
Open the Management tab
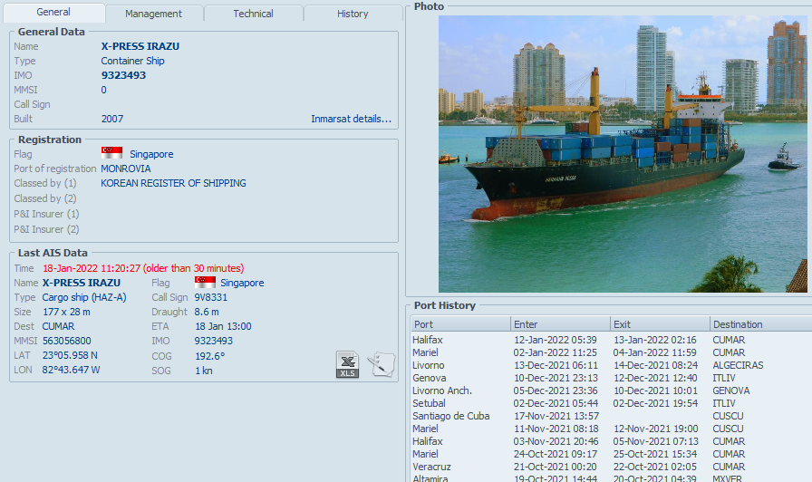[153, 14]
